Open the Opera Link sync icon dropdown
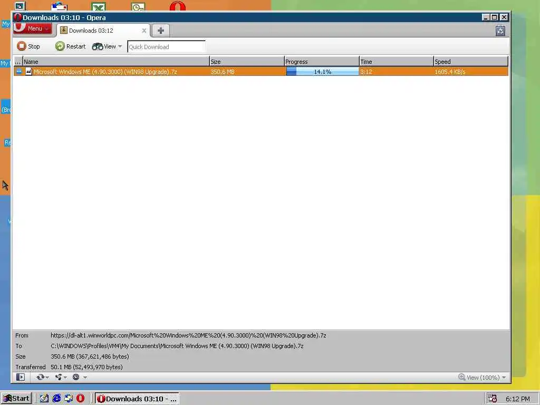The image size is (540, 405). [42, 377]
